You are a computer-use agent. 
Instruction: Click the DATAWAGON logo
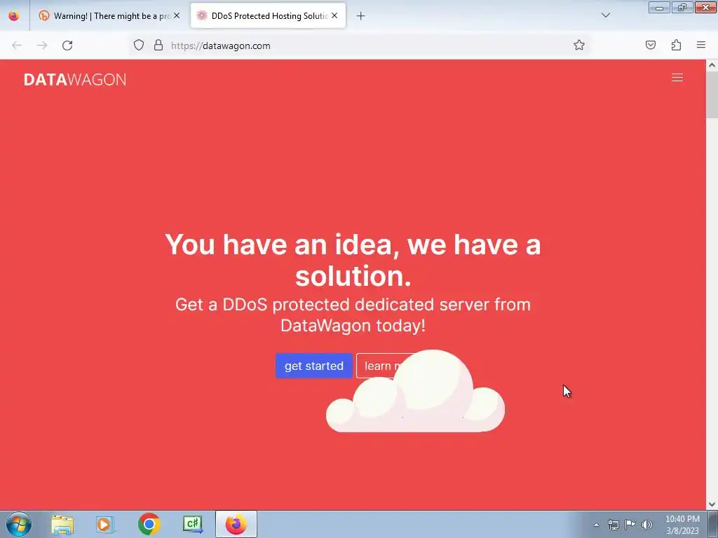click(x=75, y=80)
